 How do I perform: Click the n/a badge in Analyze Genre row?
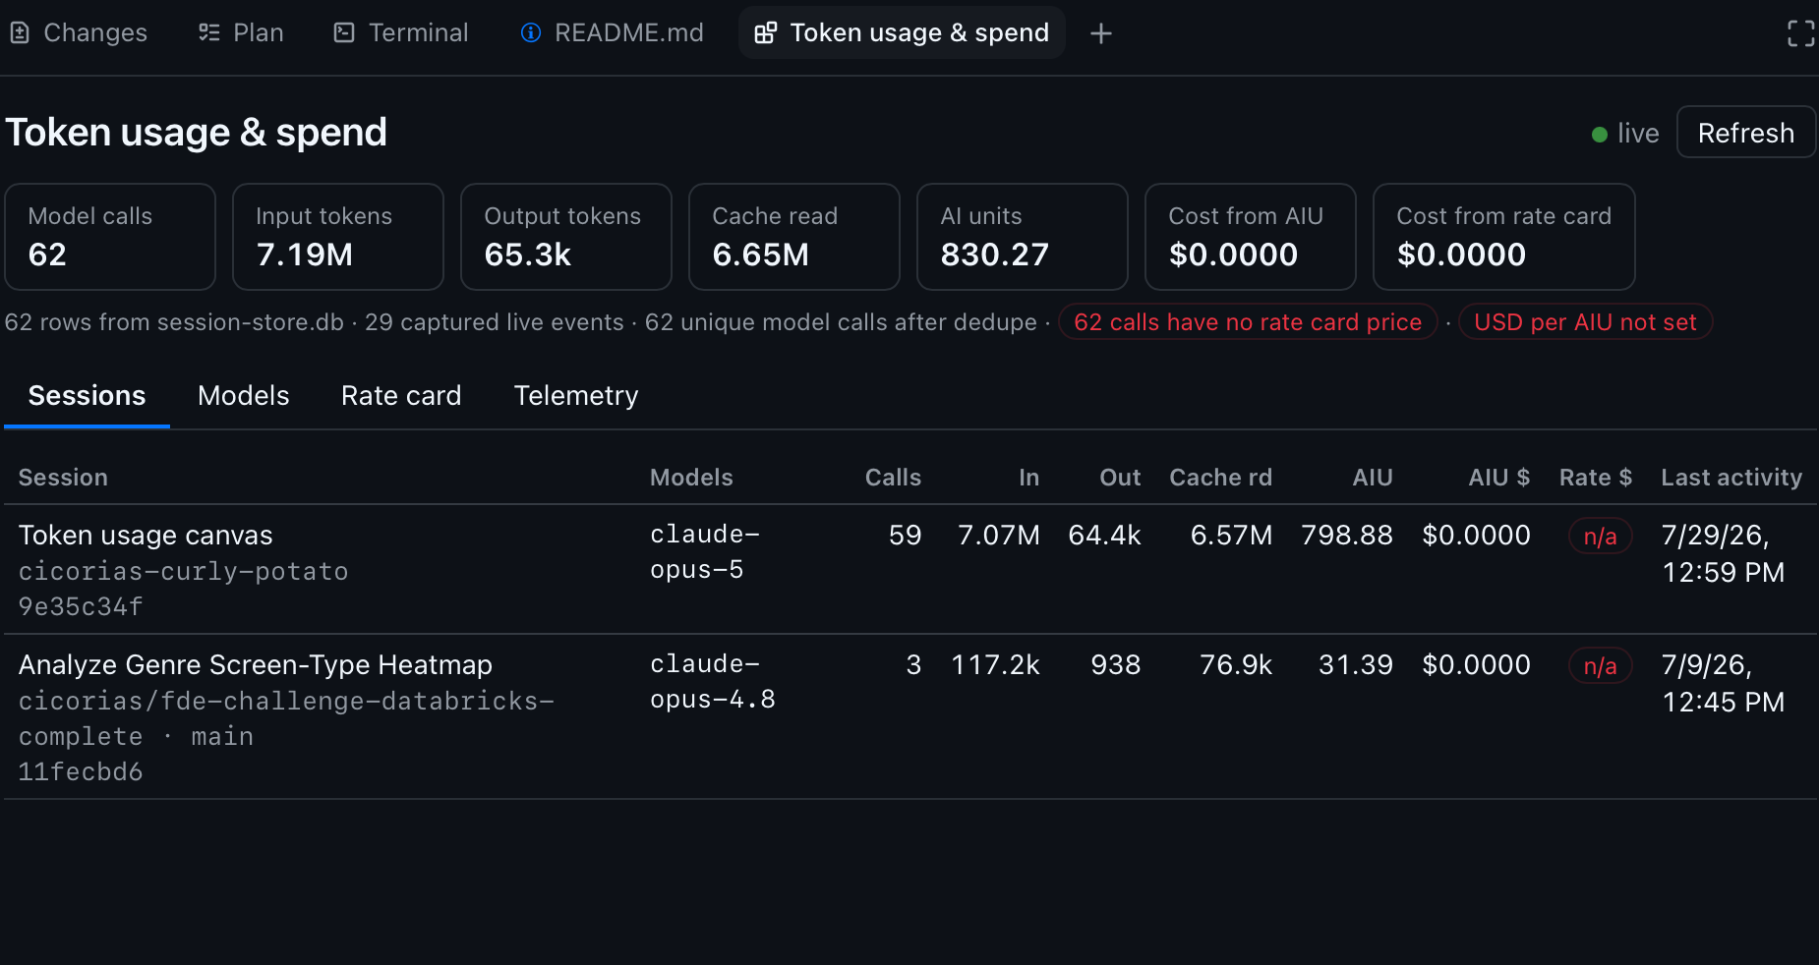(x=1600, y=666)
